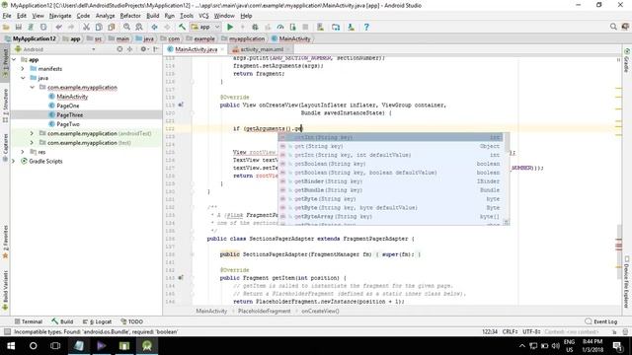Switch to the activity_main.xml editor tab

(x=261, y=49)
